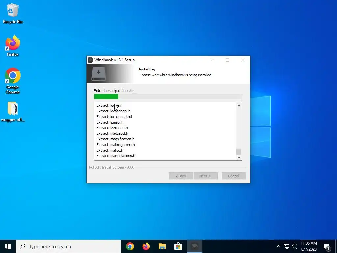Select the wrapper-off... folder on desktop
The image size is (337, 253).
13,112
